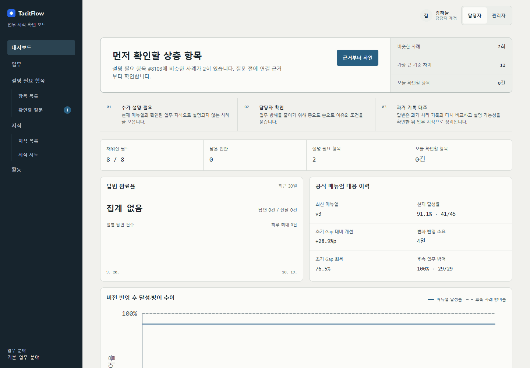Open 활동 sidebar menu item
Viewport: 530px width, 368px height.
click(x=41, y=170)
